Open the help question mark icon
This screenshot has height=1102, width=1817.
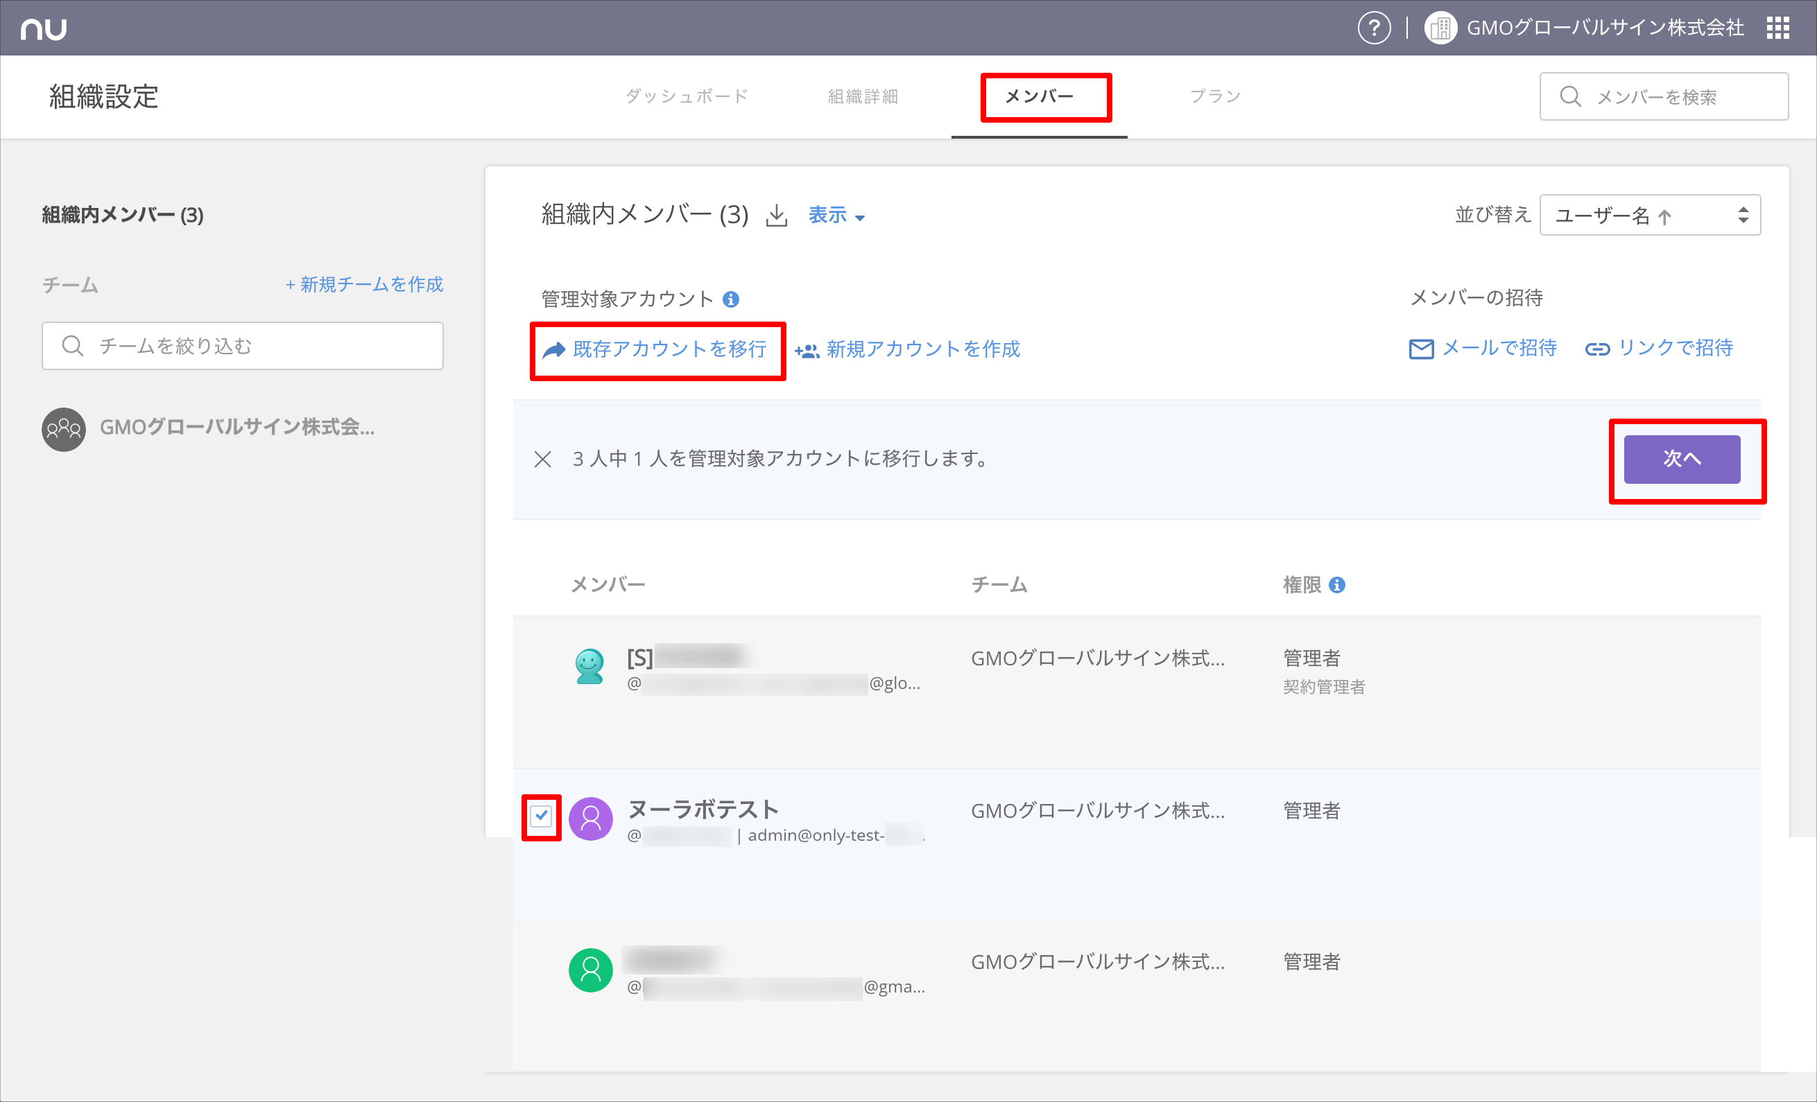1374,28
